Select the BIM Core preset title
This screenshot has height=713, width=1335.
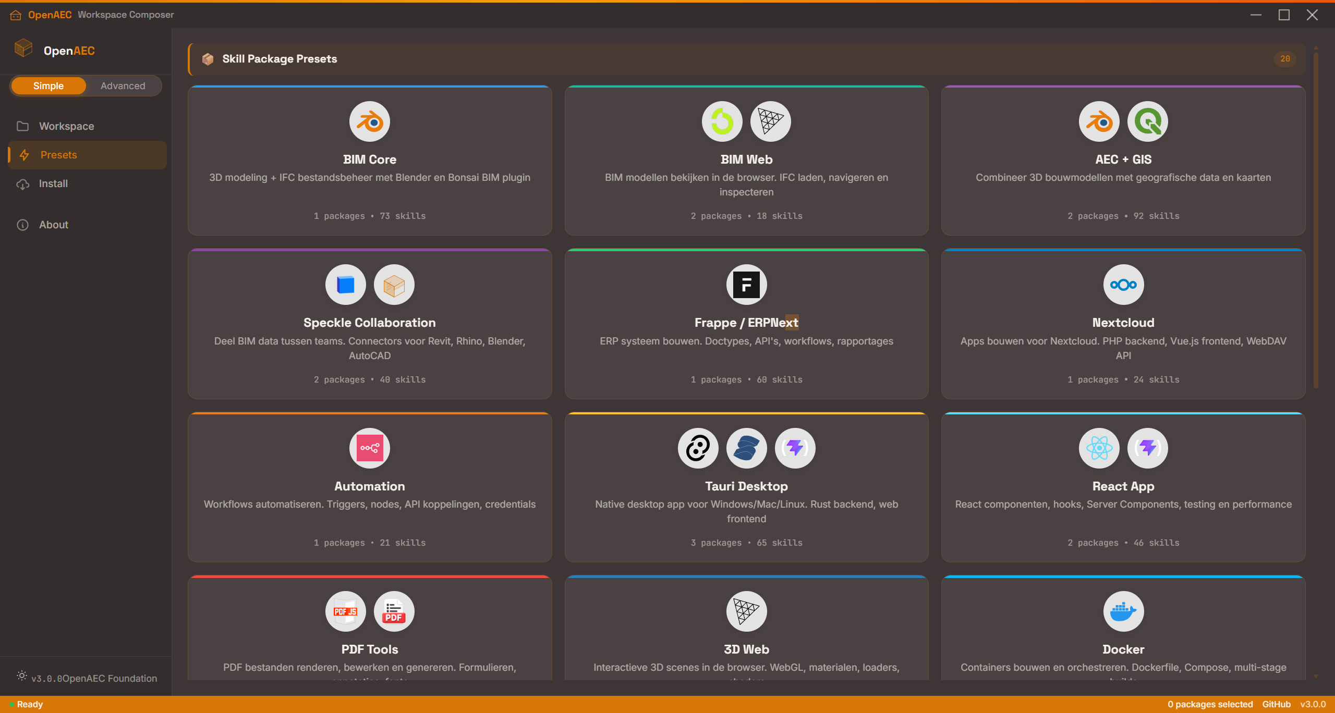tap(370, 159)
